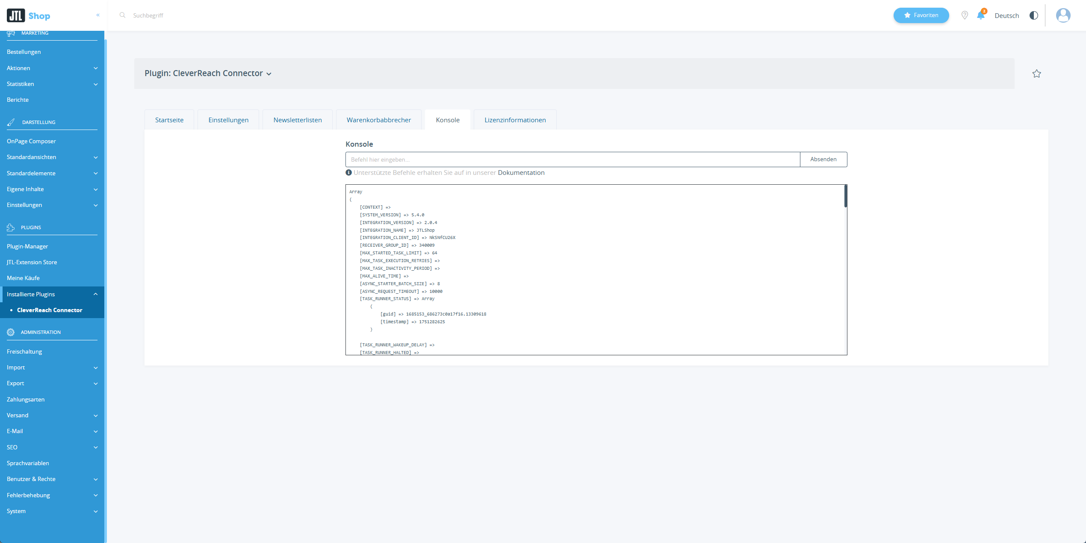Viewport: 1086px width, 543px height.
Task: Expand Export submenu
Action: click(x=52, y=383)
